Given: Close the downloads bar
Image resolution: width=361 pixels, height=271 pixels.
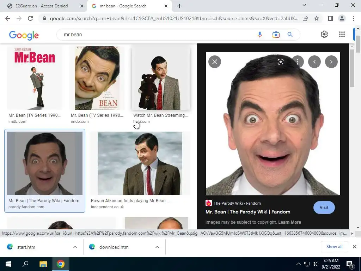Looking at the screenshot, I should click(355, 247).
